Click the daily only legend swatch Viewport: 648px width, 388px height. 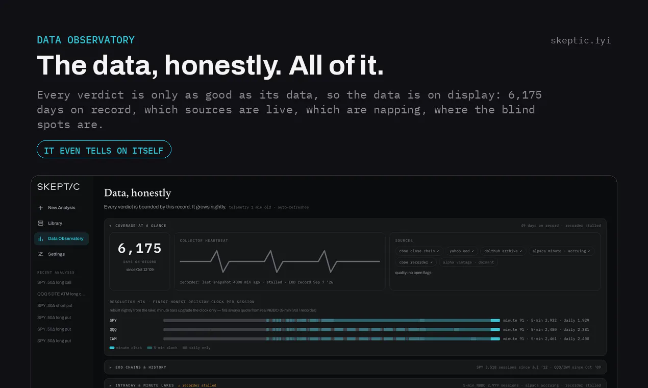185,348
